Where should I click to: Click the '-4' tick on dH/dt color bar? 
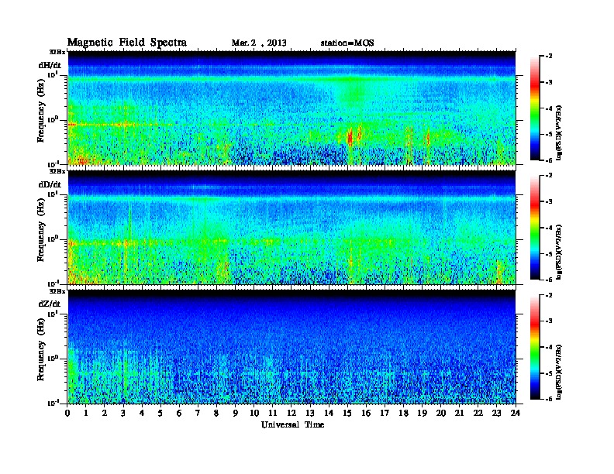[549, 108]
